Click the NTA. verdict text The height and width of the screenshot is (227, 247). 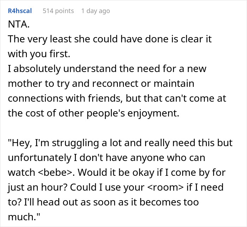point(18,26)
